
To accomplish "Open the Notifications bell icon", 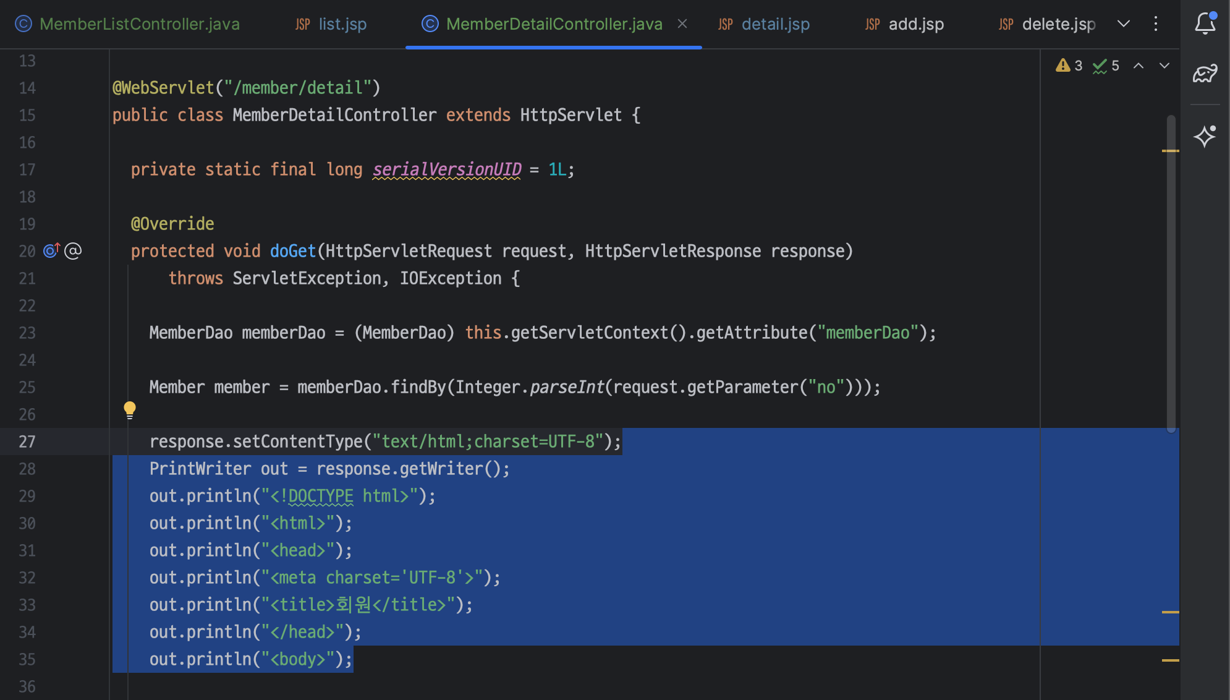I will [1205, 23].
